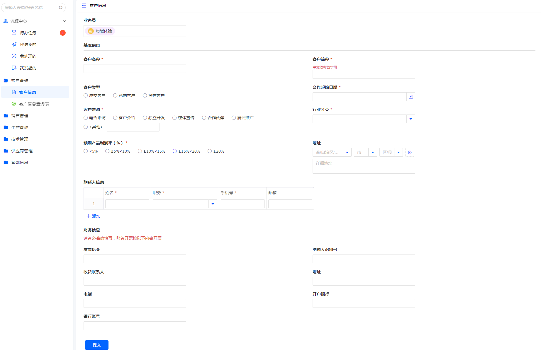Open 待办任务 menu item
This screenshot has height=350, width=541.
click(x=35, y=33)
